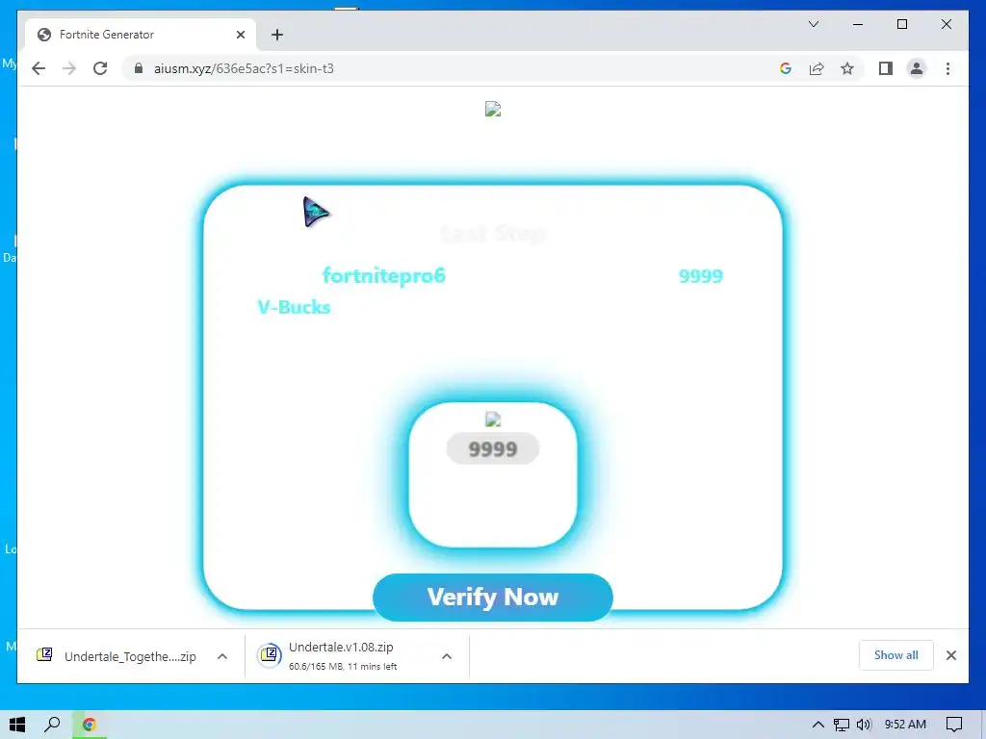This screenshot has width=986, height=739.
Task: Maximize the Chrome window
Action: pos(901,24)
